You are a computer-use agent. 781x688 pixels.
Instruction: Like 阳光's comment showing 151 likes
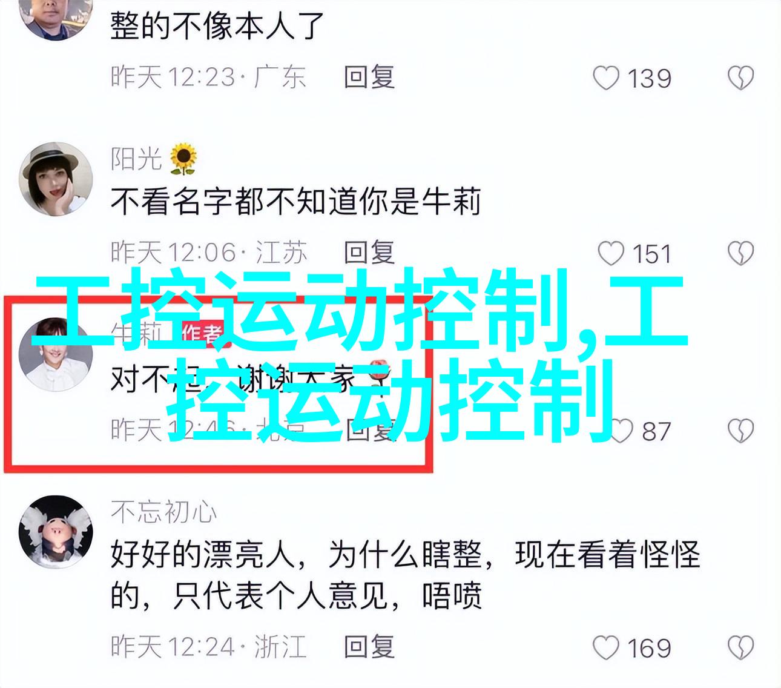tap(610, 254)
